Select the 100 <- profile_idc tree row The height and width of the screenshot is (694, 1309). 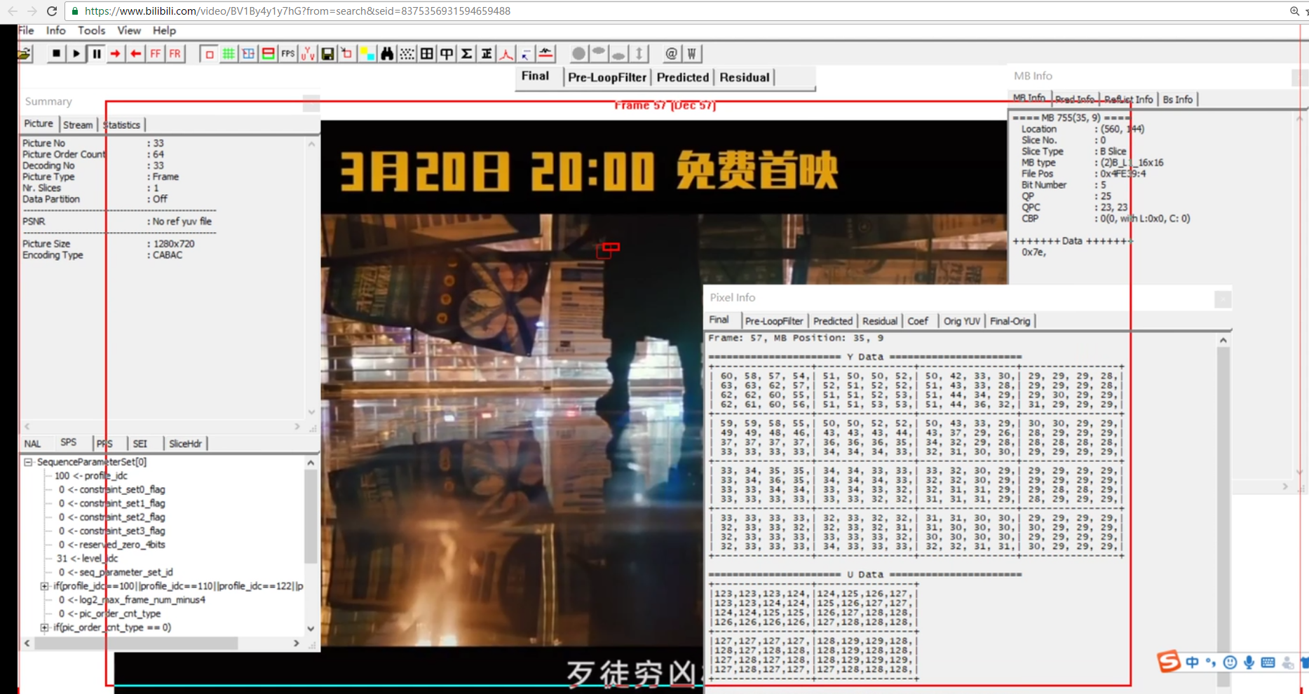pos(91,476)
